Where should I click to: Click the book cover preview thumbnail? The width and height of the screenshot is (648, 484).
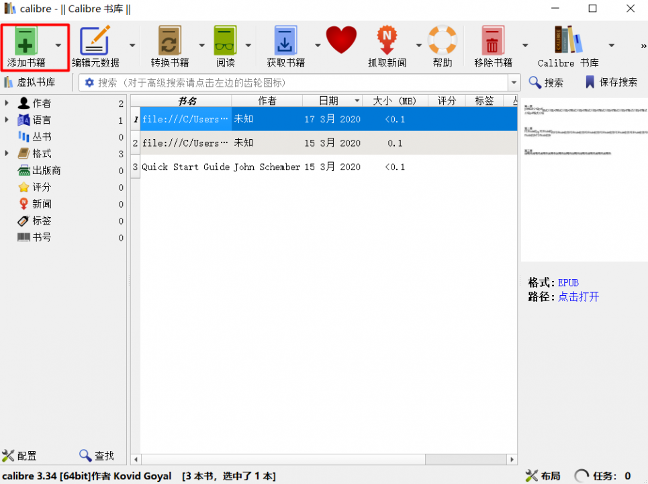(584, 179)
